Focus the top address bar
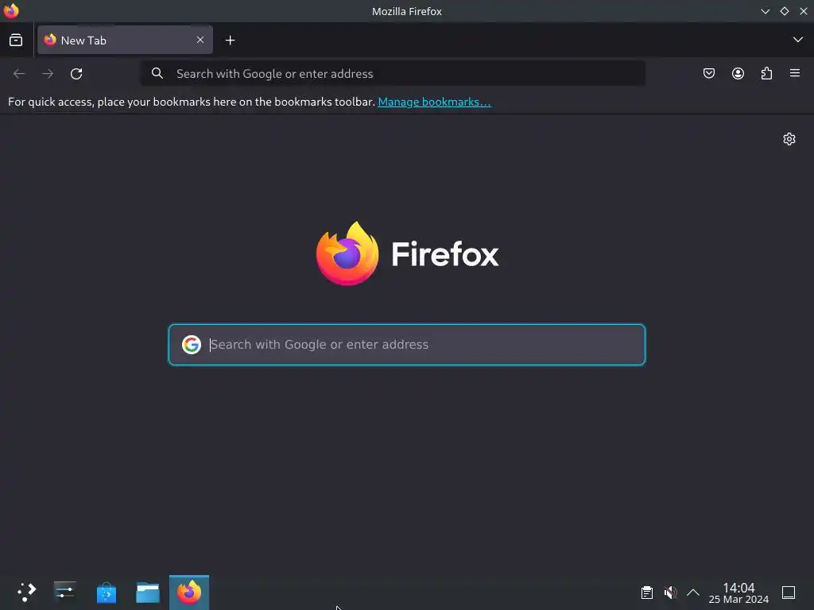This screenshot has height=610, width=814. point(393,74)
